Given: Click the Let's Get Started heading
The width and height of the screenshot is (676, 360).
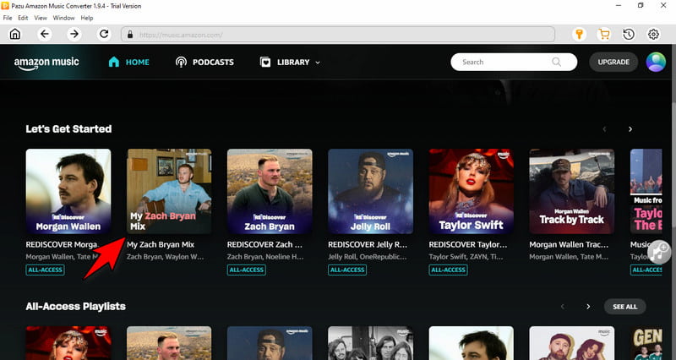Looking at the screenshot, I should [68, 129].
